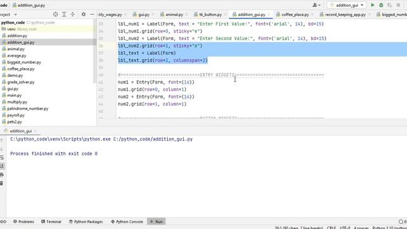Open addition_gui run configuration dropdown
The width and height of the screenshot is (407, 229).
347,5
